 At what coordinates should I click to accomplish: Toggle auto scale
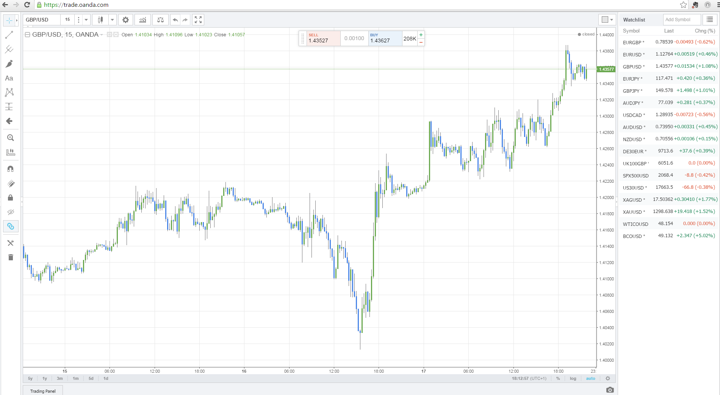pyautogui.click(x=590, y=378)
